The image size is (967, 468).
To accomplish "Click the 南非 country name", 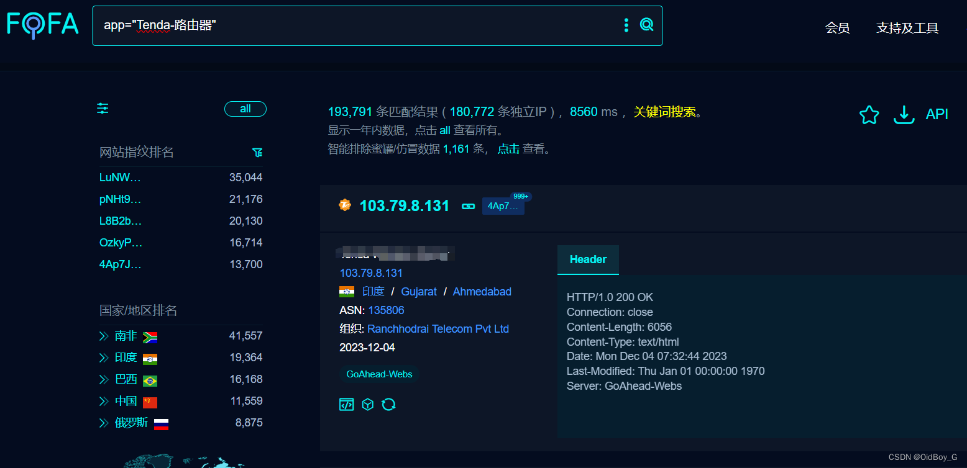I will click(126, 336).
